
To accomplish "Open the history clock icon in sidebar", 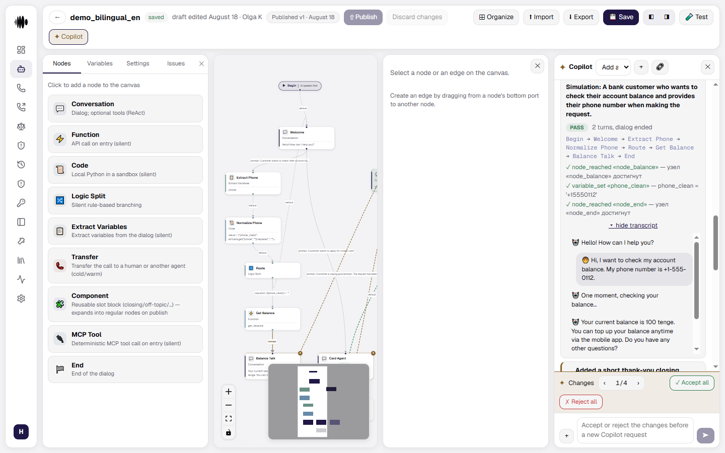I will click(21, 165).
